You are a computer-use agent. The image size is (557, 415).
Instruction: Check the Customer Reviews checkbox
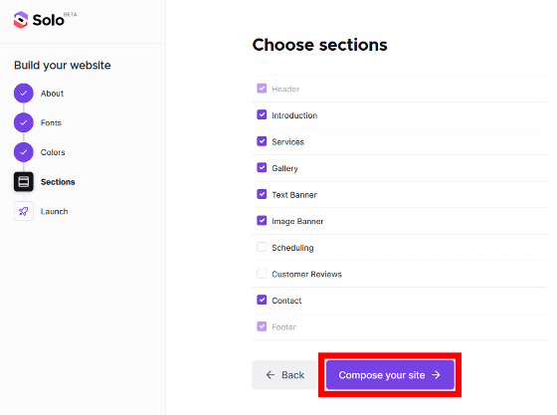point(262,274)
